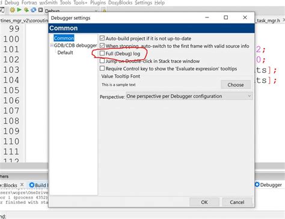Toggle Auto-build project if not up-to-date
This screenshot has height=219, width=285.
click(x=102, y=38)
